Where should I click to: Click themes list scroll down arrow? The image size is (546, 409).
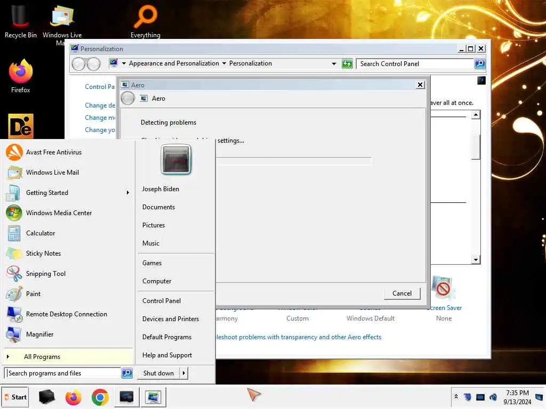point(476,259)
